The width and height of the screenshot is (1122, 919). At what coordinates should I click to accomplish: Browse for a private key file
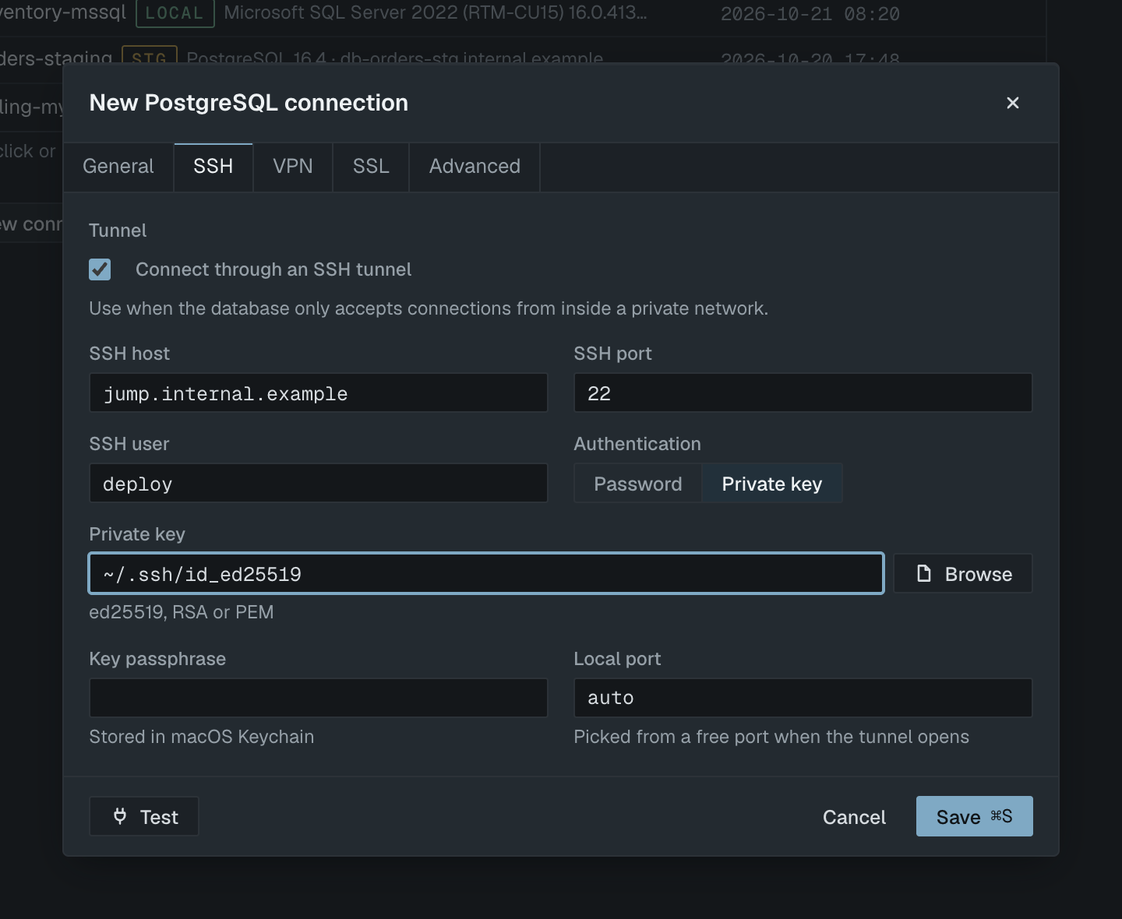pos(963,574)
